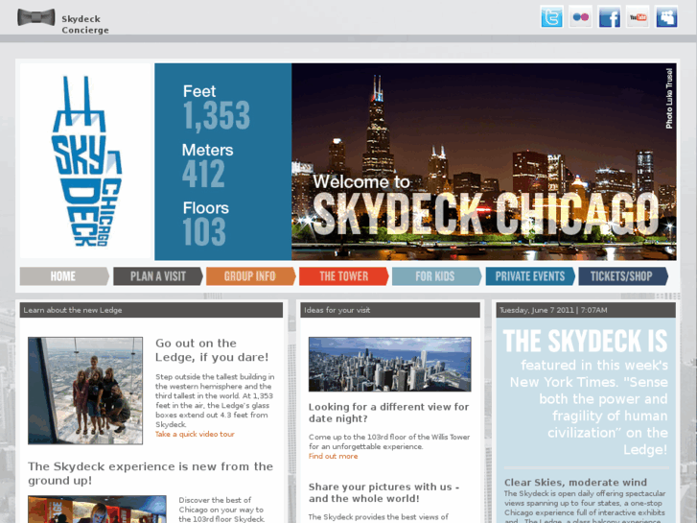
Task: Click 'Looking for a different view for date night?' heading
Action: [388, 413]
